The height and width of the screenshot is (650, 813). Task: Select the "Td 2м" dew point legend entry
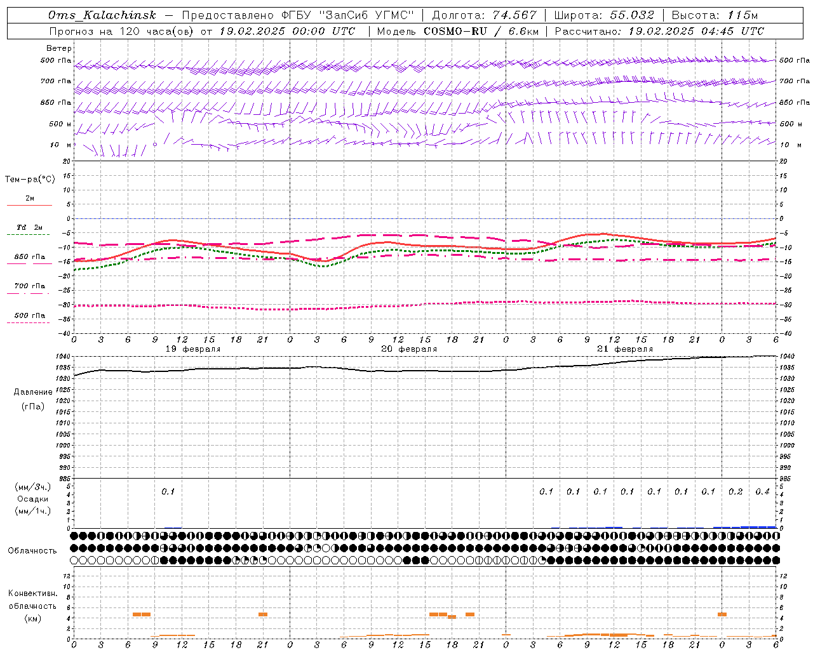[29, 227]
